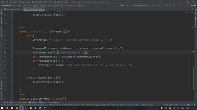This screenshot has width=197, height=110.
Task: Open the View menu
Action: point(15,2)
